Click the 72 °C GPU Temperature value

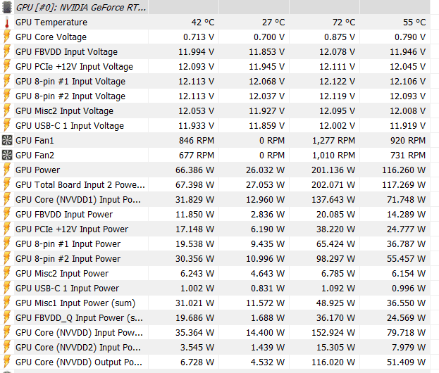[344, 23]
